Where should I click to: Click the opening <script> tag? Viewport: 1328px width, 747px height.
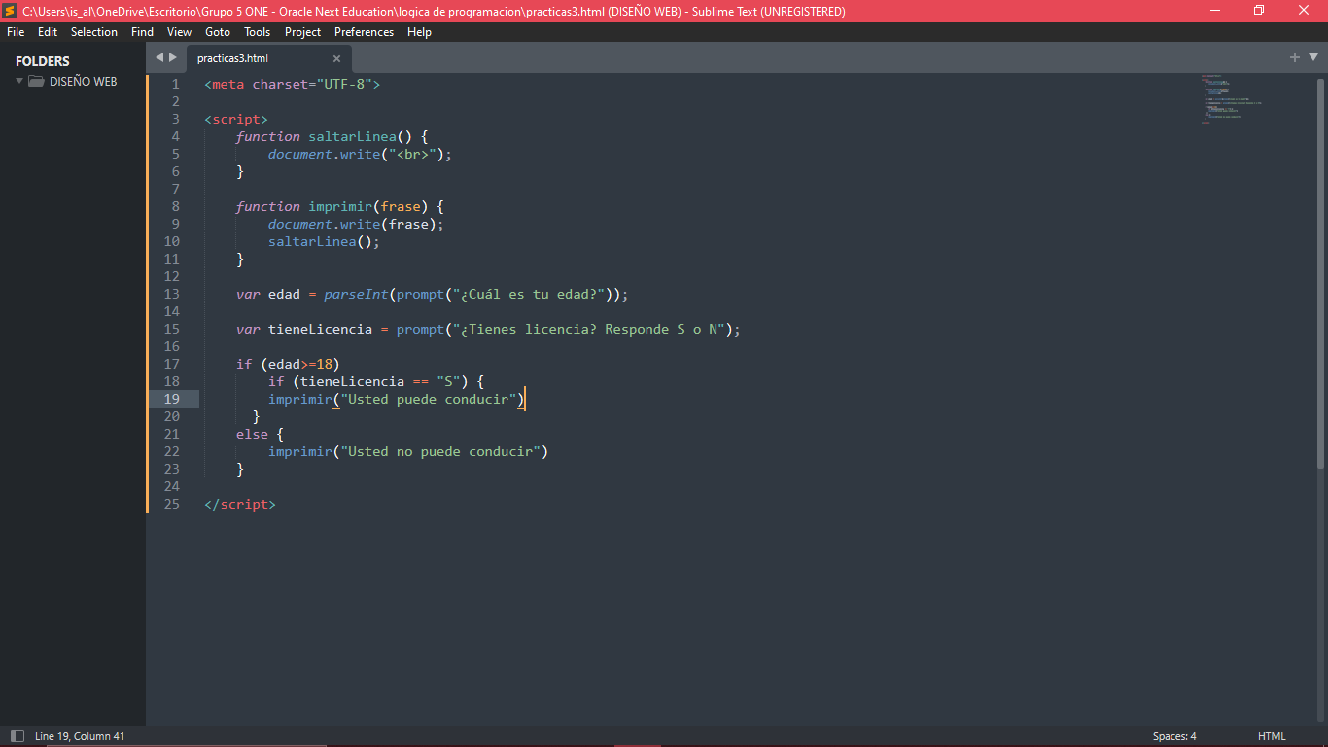point(236,119)
